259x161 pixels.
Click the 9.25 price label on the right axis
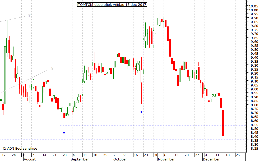click(254, 70)
